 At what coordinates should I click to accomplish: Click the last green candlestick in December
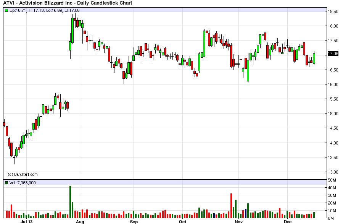(314, 58)
